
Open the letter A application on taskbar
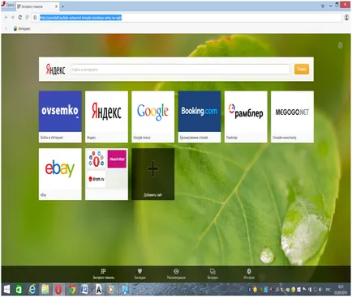tap(98, 290)
